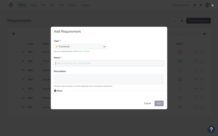Click the project settings link
The width and height of the screenshot is (218, 136).
(x=83, y=51)
